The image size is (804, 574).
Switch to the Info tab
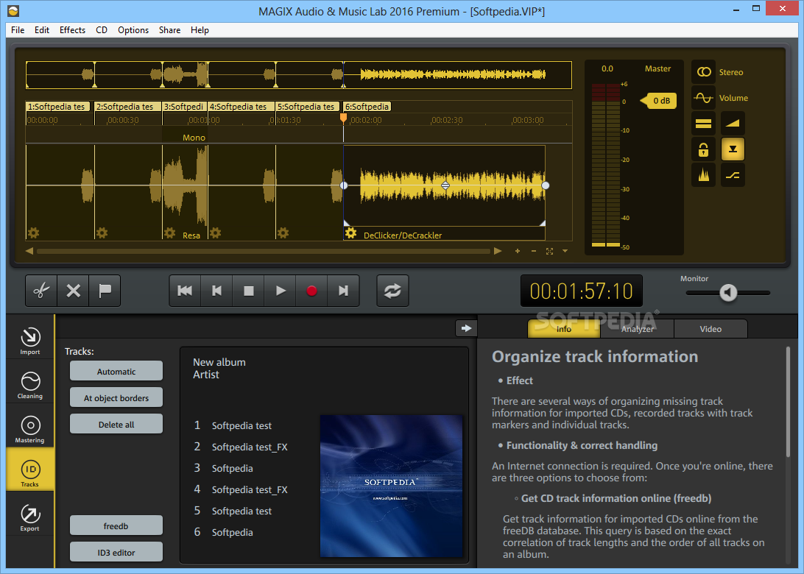click(563, 328)
